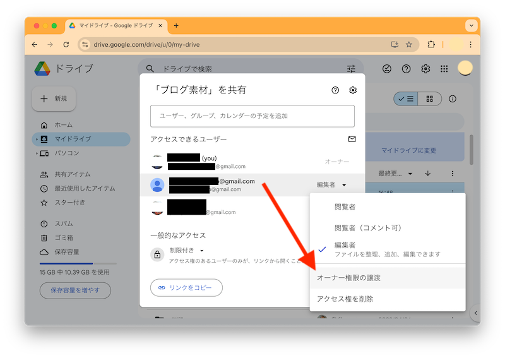Image resolution: width=505 pixels, height=358 pixels.
Task: Open the Google apps grid
Action: 444,68
